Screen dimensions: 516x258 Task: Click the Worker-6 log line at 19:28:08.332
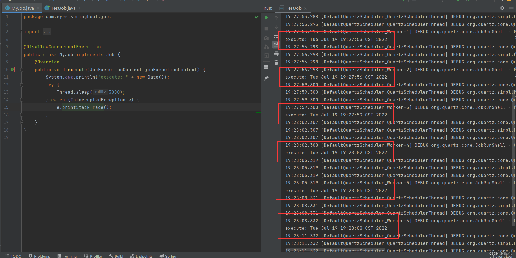point(400,221)
